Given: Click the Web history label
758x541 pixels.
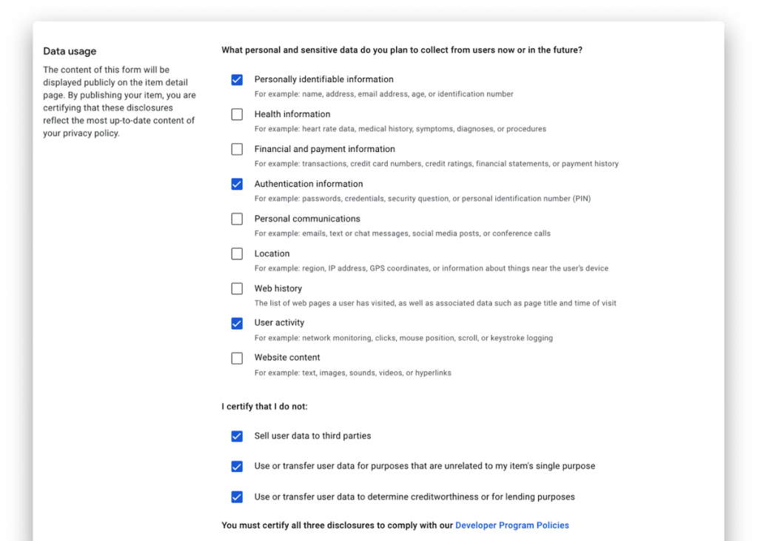Looking at the screenshot, I should 278,288.
